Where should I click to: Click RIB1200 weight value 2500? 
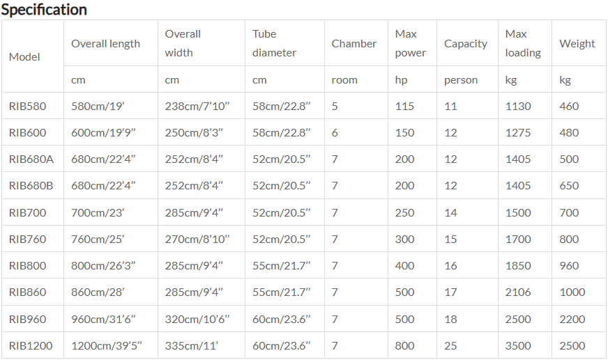point(572,345)
